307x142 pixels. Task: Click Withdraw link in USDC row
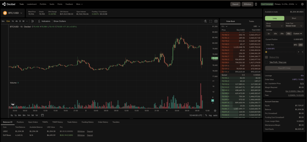tap(81, 131)
